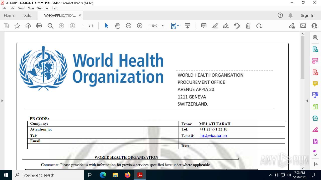Open the scrolling mode page display tool
Viewport: 321px width, 180px height.
coord(188,26)
